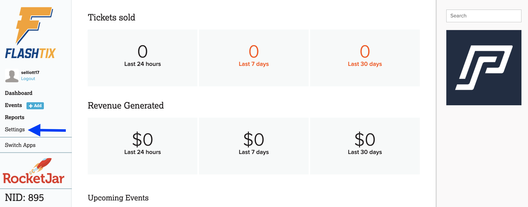Screen dimensions: 528x207
Task: Open the Reports menu item
Action: pos(15,117)
